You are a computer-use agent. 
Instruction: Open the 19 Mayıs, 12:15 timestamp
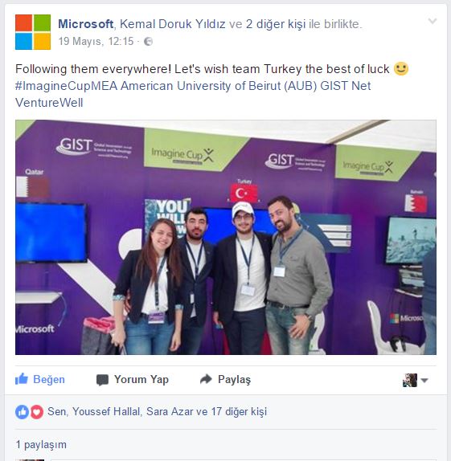[x=96, y=42]
